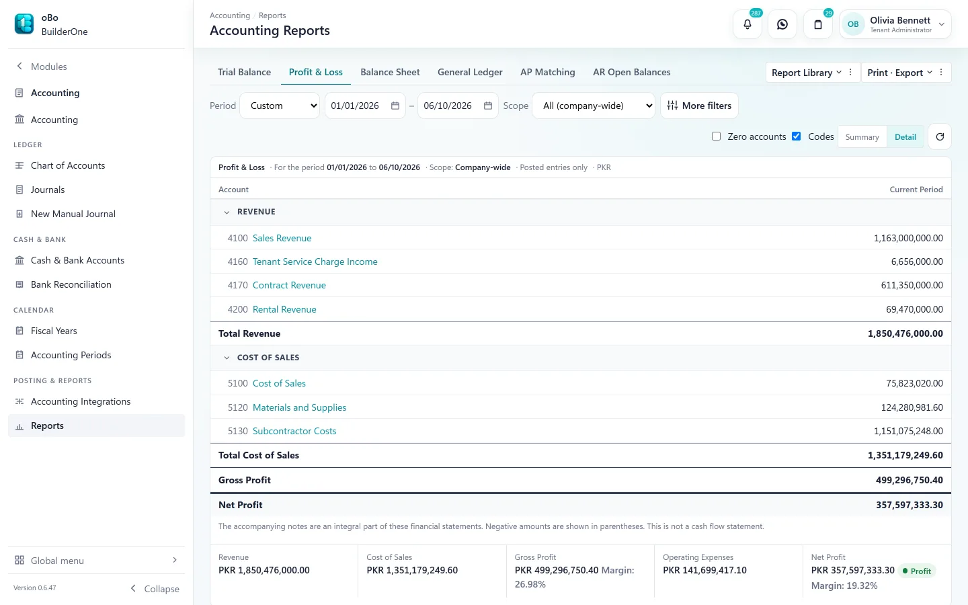
Task: Open the Cost of Sales account link
Action: pyautogui.click(x=279, y=383)
